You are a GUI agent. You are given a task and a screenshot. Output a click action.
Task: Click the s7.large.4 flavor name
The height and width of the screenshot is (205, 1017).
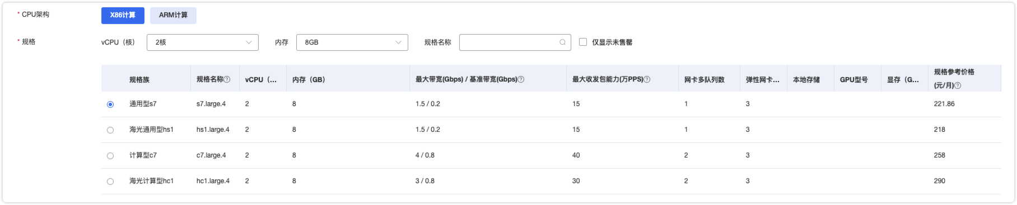(x=211, y=104)
